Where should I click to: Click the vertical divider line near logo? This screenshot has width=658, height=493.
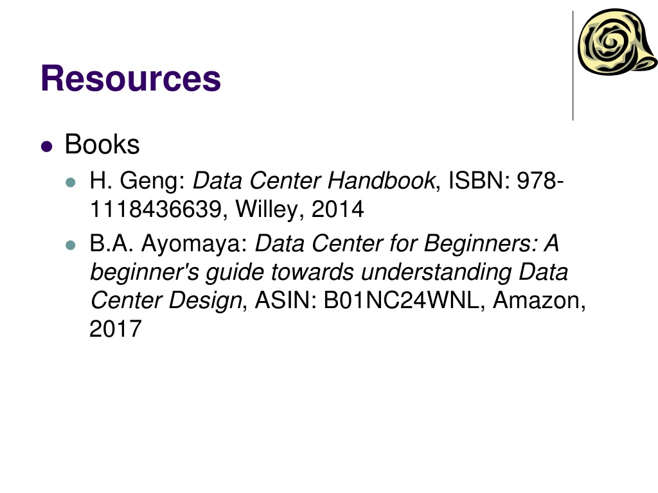573,65
